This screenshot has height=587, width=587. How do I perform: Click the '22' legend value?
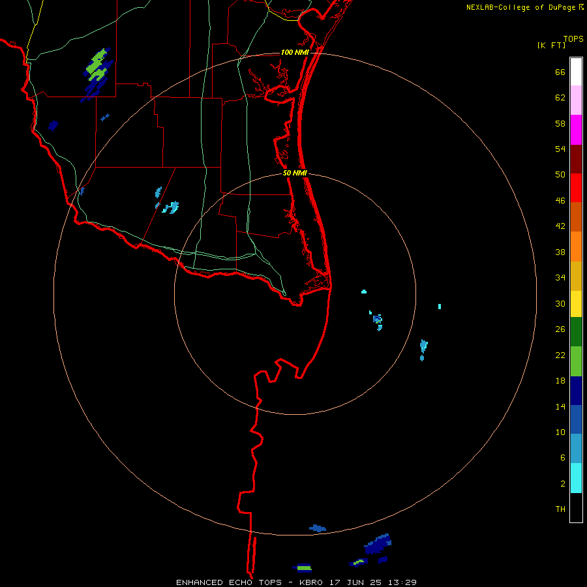(x=560, y=355)
